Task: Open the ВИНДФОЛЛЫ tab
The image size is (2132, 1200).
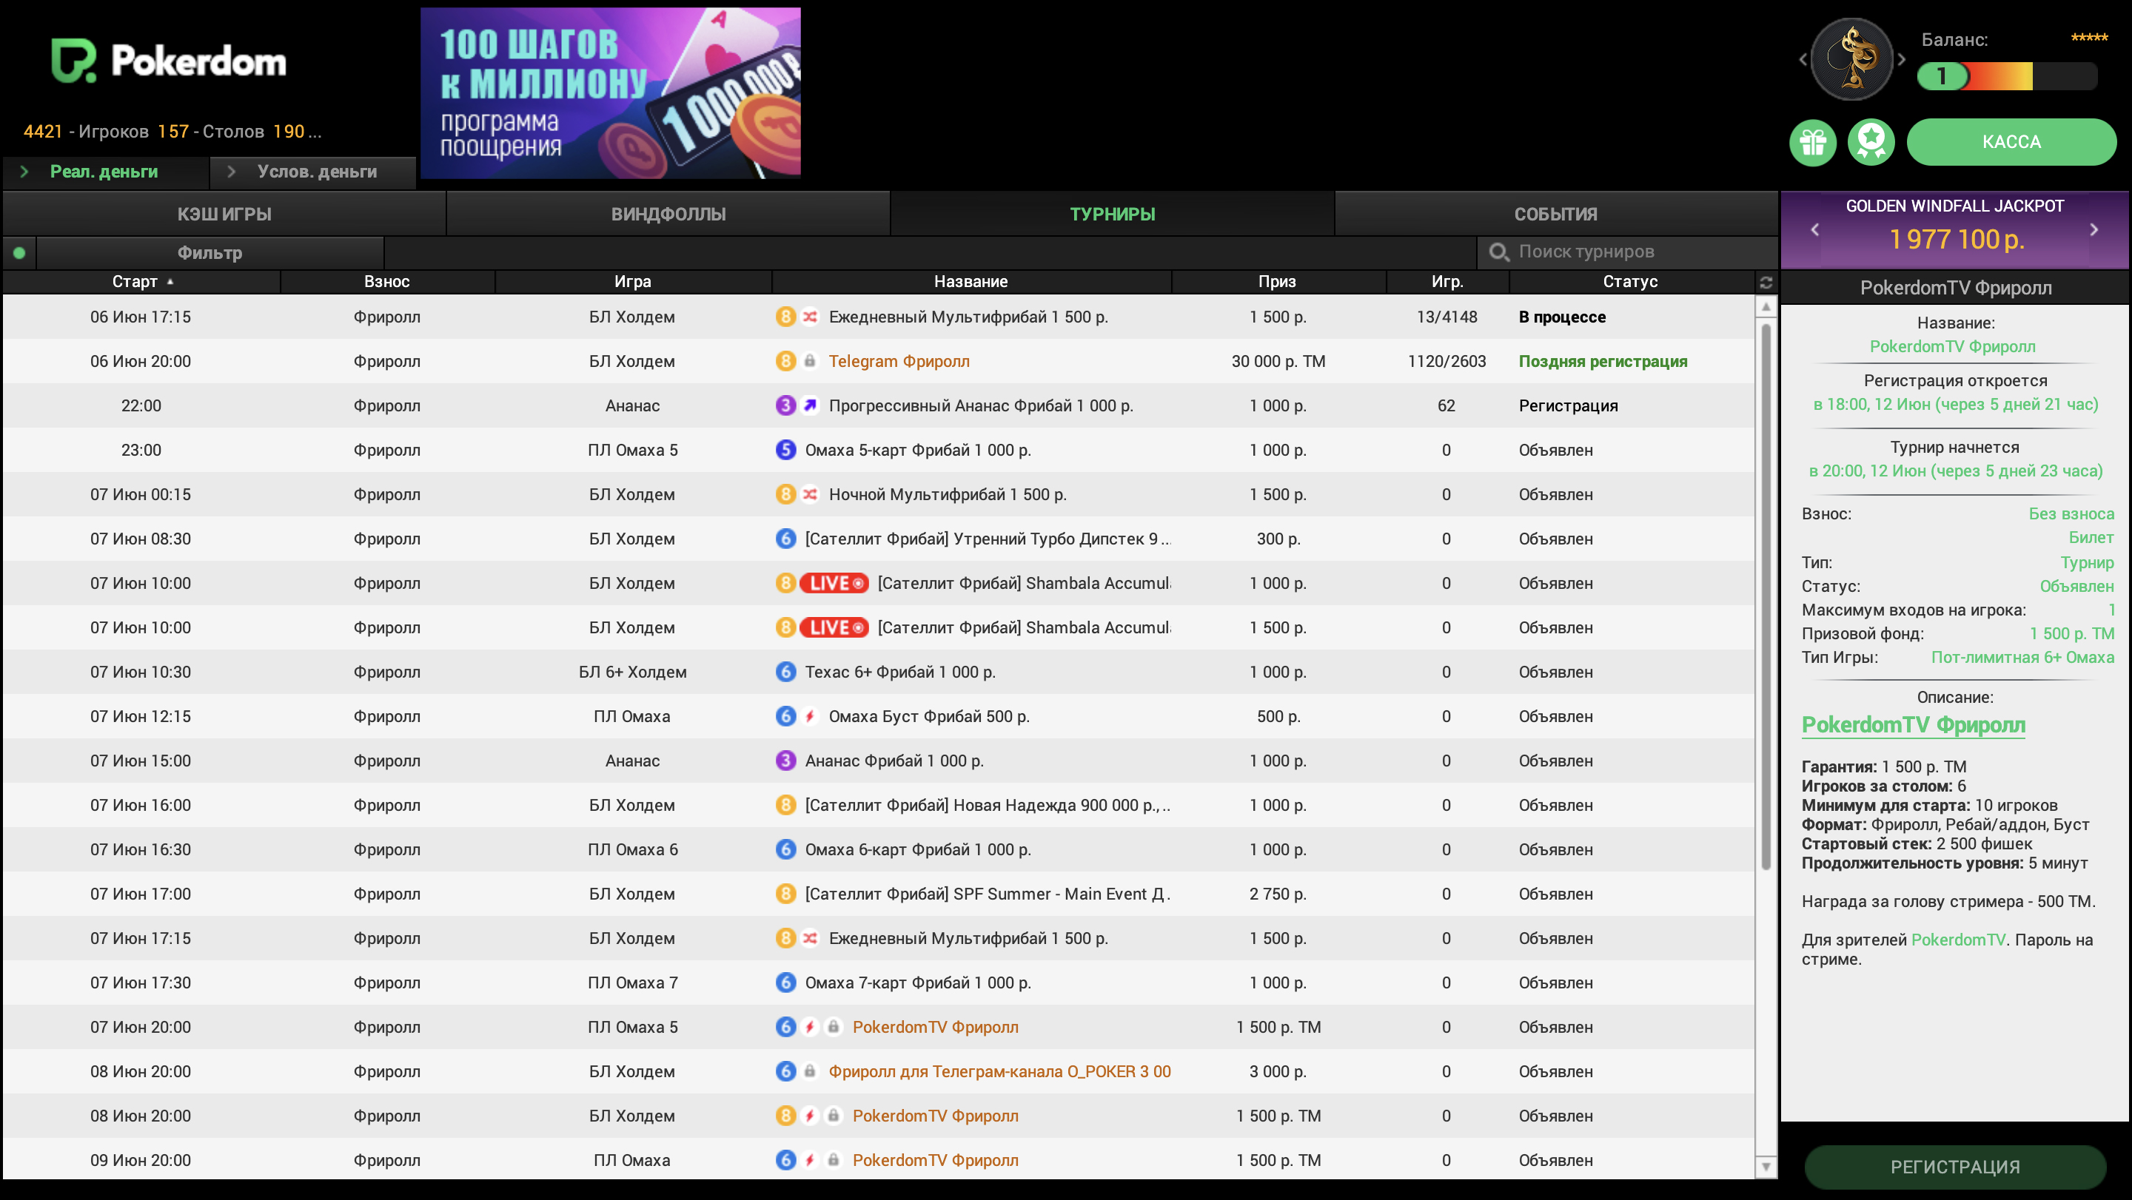Action: click(x=668, y=215)
